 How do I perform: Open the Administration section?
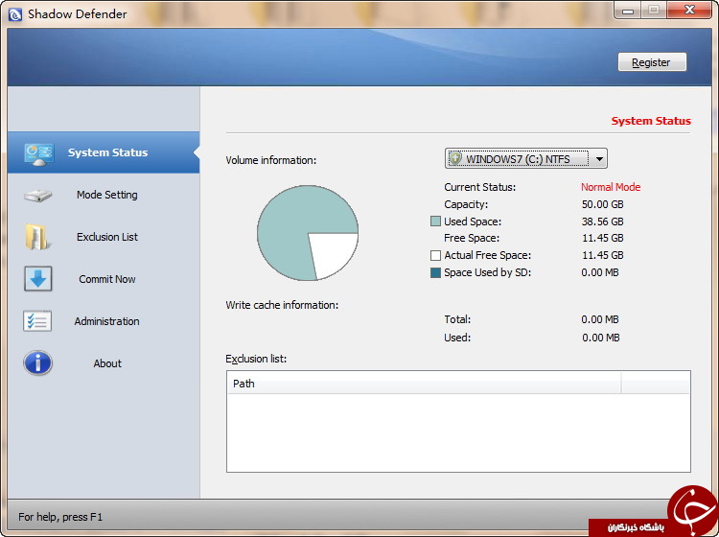tap(104, 321)
